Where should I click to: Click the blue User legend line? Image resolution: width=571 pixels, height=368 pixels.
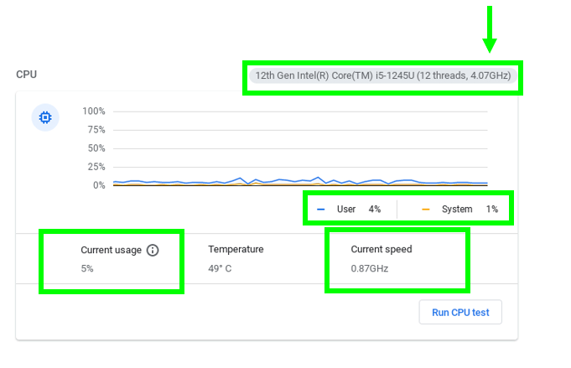point(321,209)
